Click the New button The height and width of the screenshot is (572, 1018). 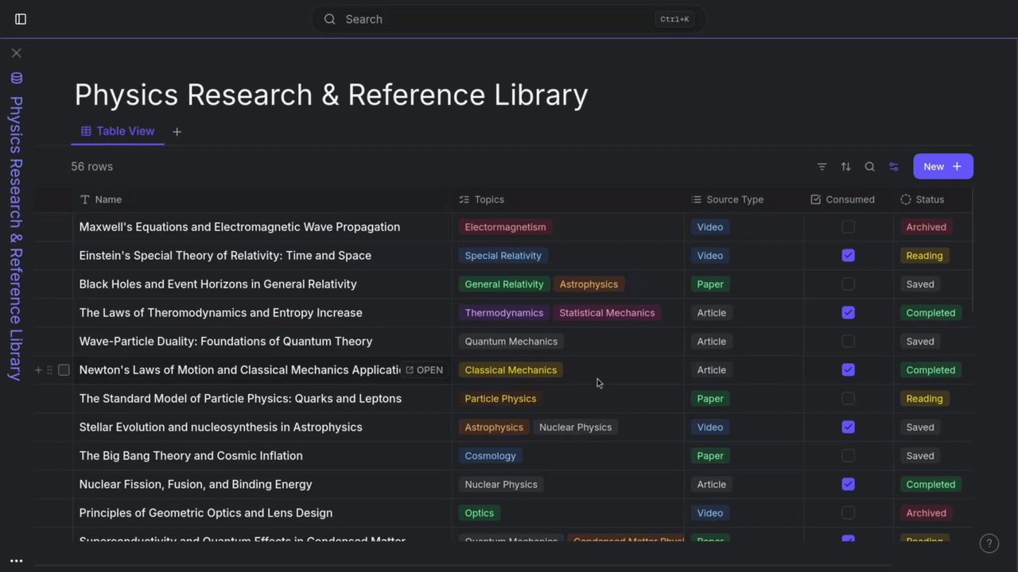click(x=943, y=167)
